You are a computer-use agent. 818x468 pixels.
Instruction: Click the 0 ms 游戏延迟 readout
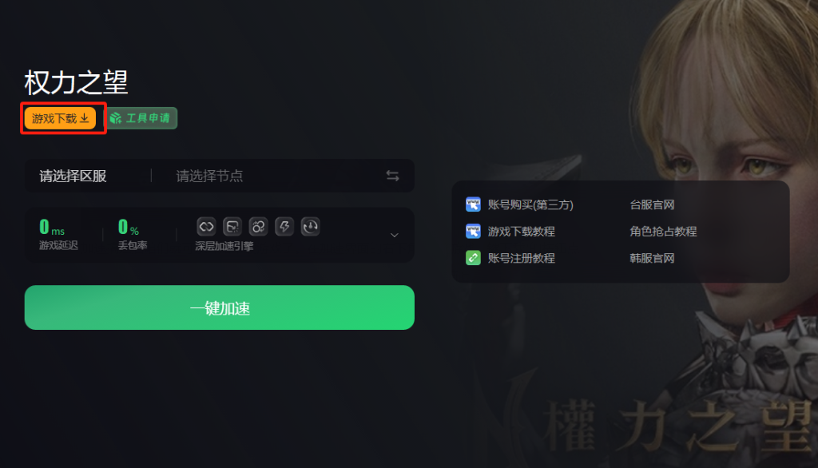coord(58,234)
